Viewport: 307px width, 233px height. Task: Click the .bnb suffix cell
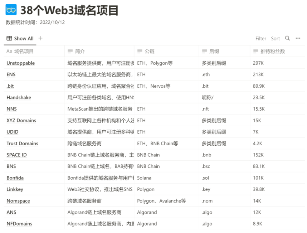pyautogui.click(x=225, y=155)
